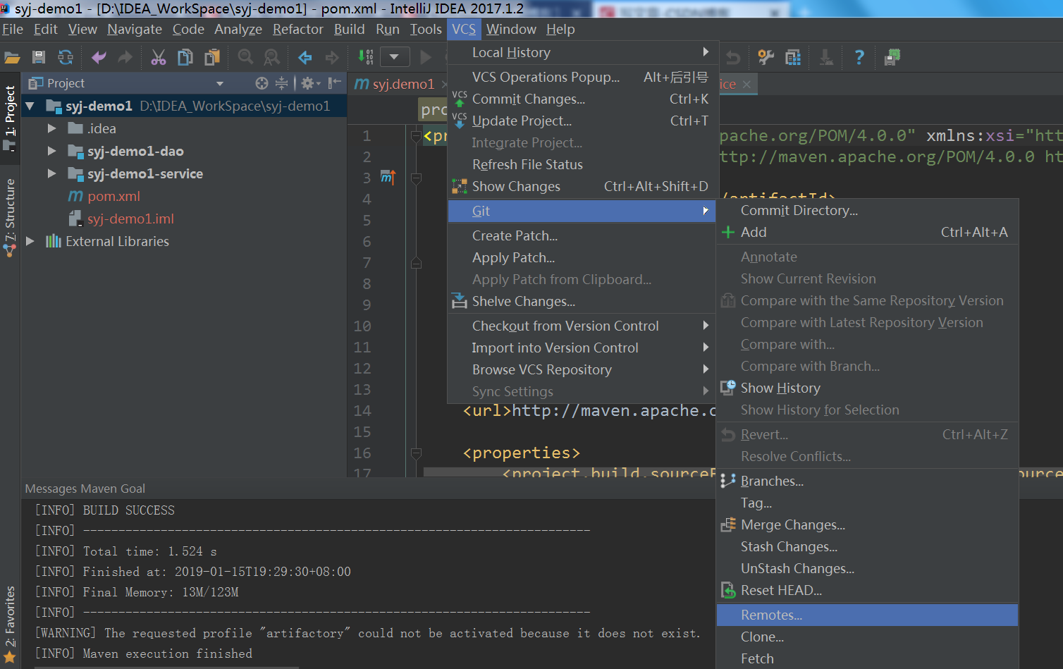Open the Local History submenu

(582, 52)
